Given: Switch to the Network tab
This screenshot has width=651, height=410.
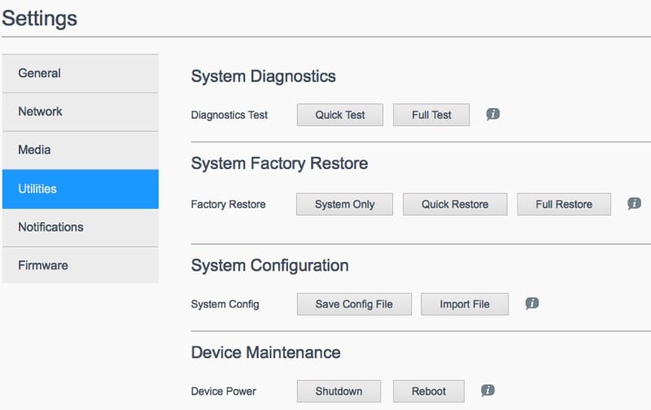Looking at the screenshot, I should click(x=80, y=111).
